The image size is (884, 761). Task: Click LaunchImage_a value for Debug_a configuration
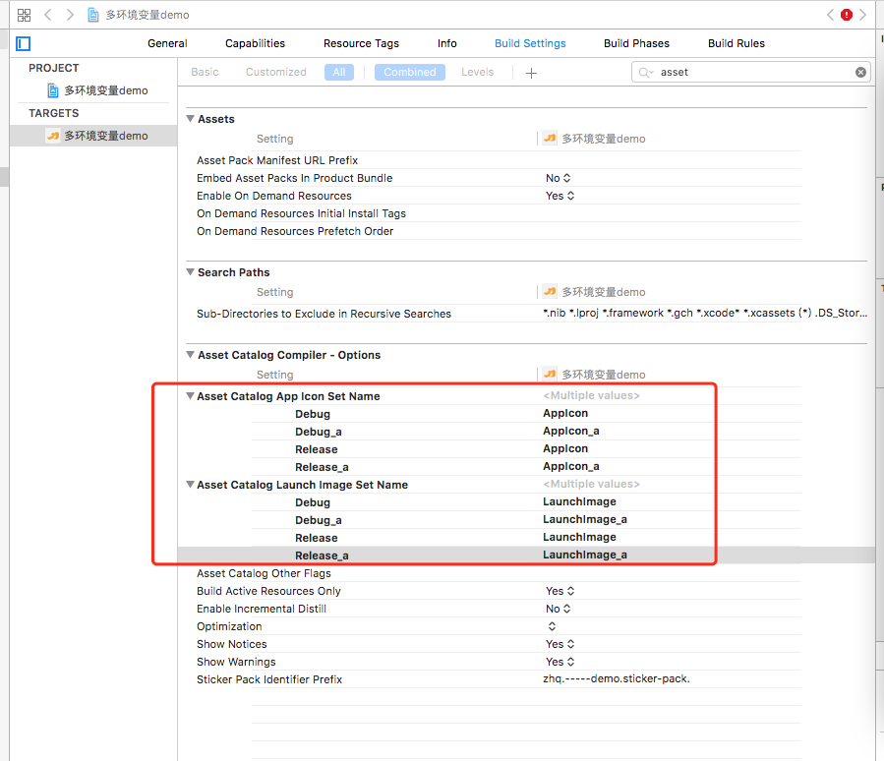coord(585,519)
